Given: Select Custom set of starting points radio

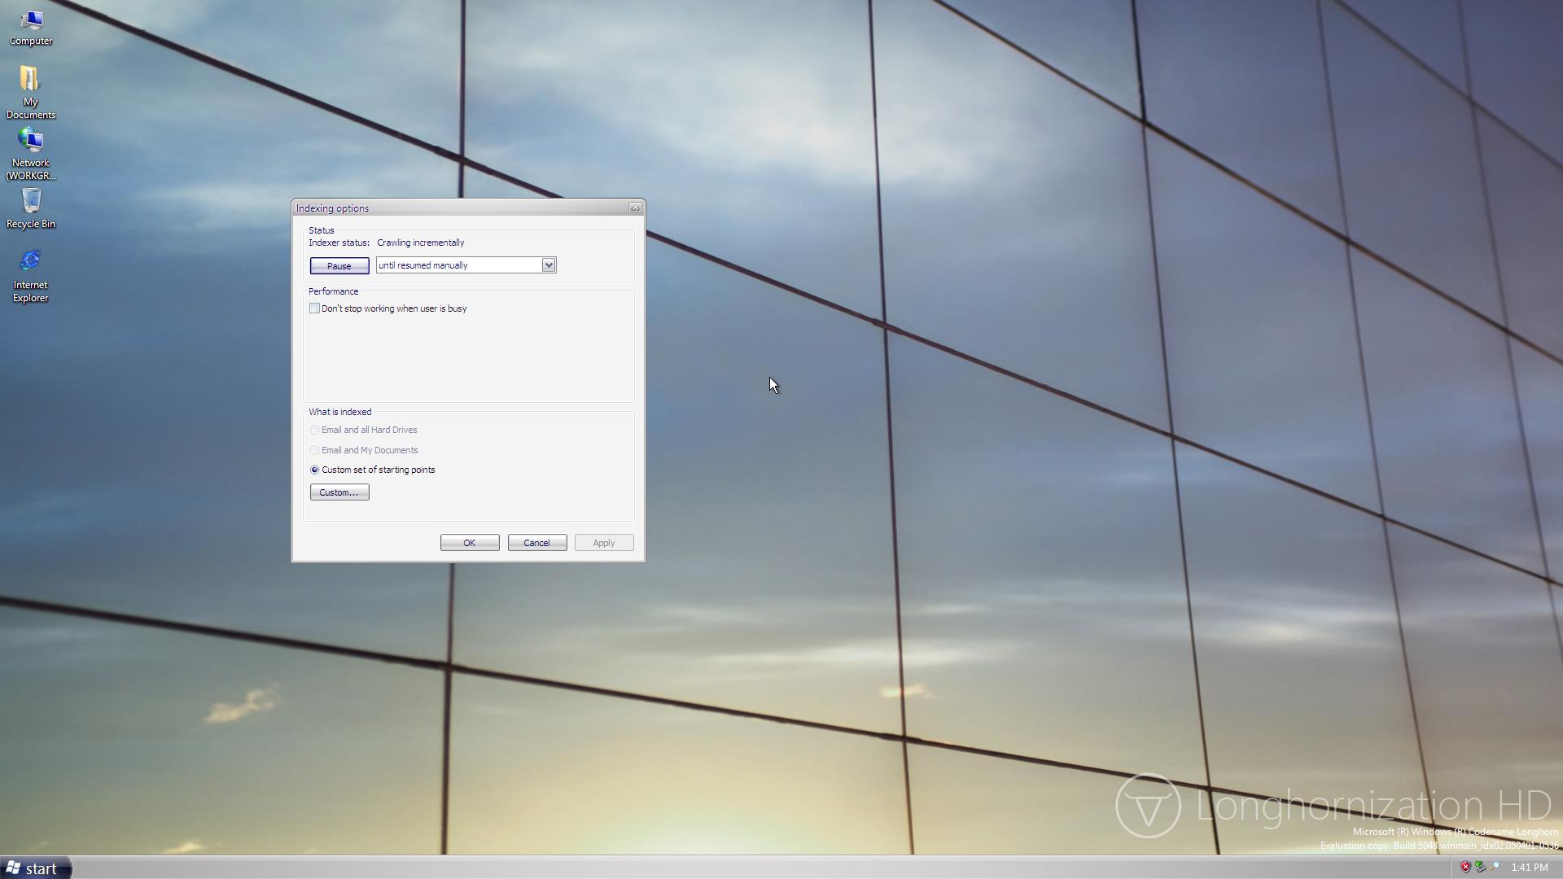Looking at the screenshot, I should tap(314, 470).
